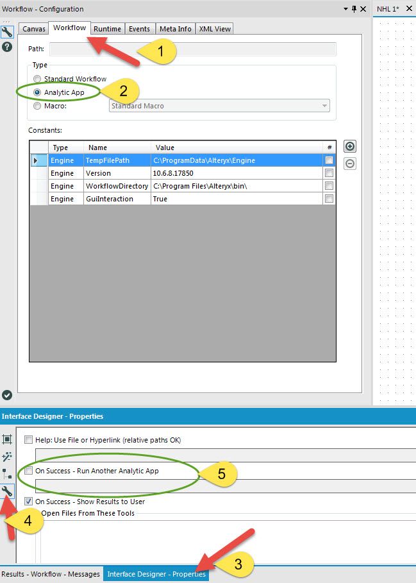Open the Standard Macro type dropdown
The width and height of the screenshot is (416, 583).
(219, 106)
